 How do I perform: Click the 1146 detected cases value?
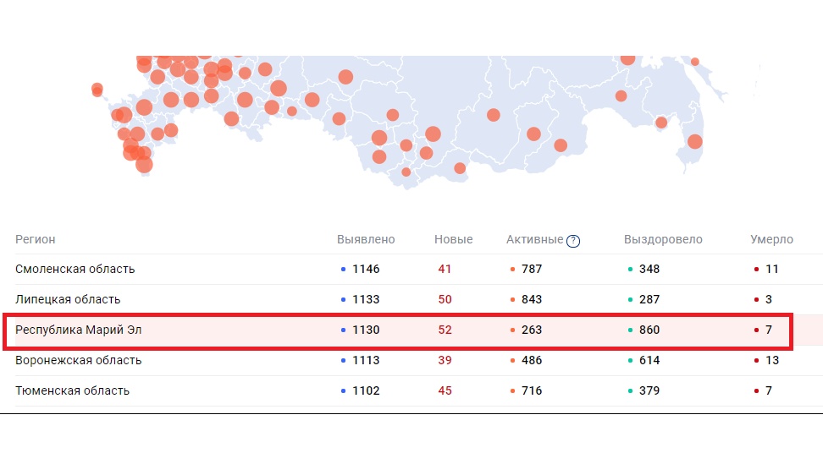click(x=366, y=269)
